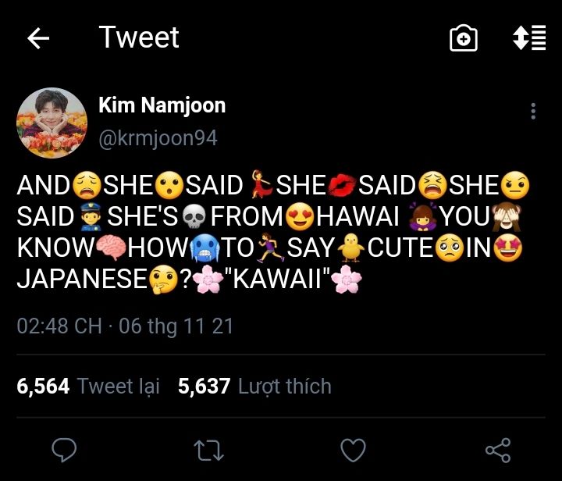Screen dimensions: 562x481
Task: Open the Kim Namjoon display name
Action: (x=162, y=105)
